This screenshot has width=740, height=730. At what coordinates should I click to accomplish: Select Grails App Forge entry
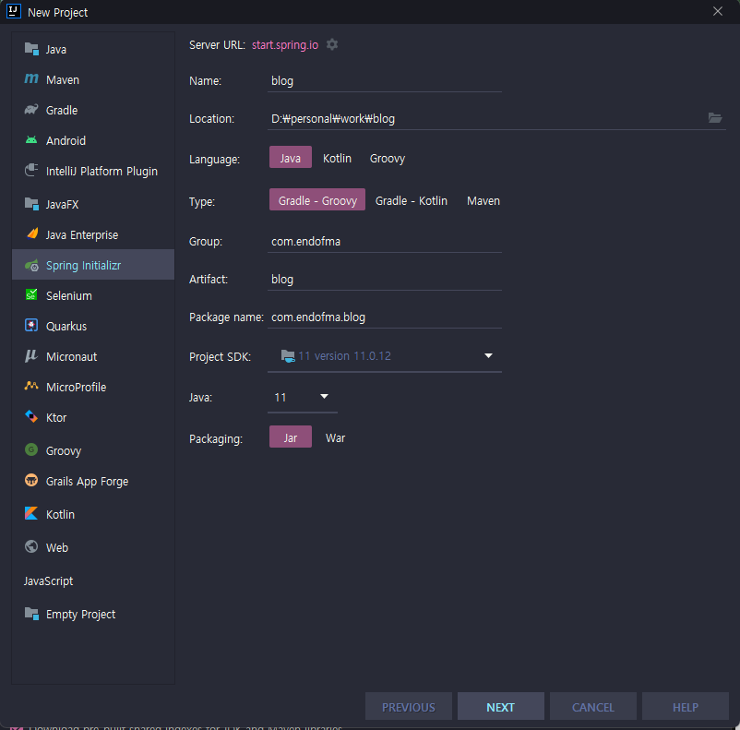pyautogui.click(x=93, y=481)
